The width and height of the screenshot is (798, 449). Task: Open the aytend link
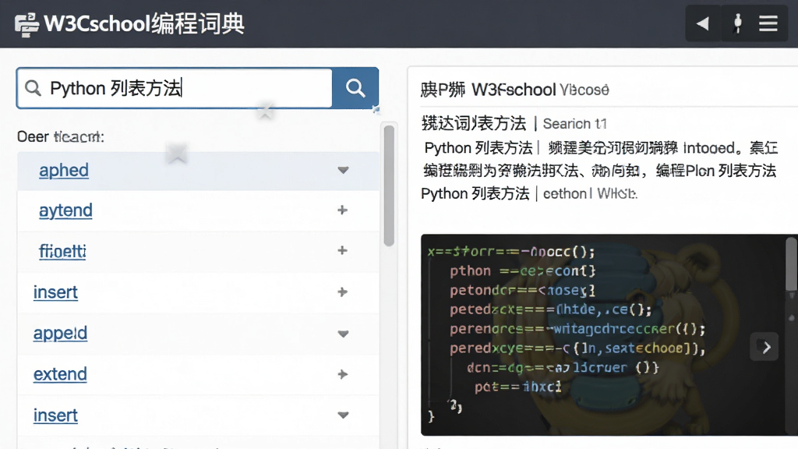click(x=65, y=210)
